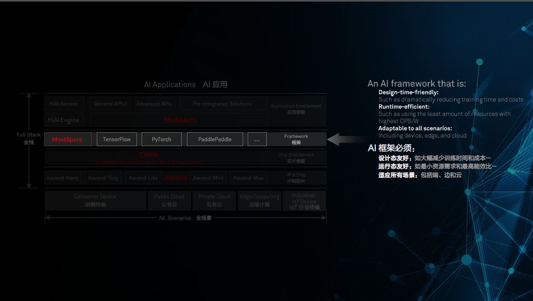The width and height of the screenshot is (533, 301).
Task: Click the ellipsis box after PaddlePaddle
Action: (257, 139)
